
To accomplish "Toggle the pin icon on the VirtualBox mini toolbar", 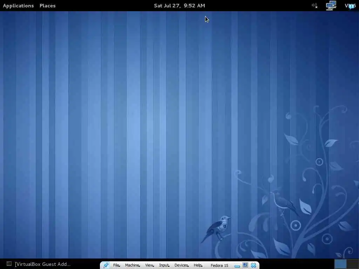I will click(106, 265).
